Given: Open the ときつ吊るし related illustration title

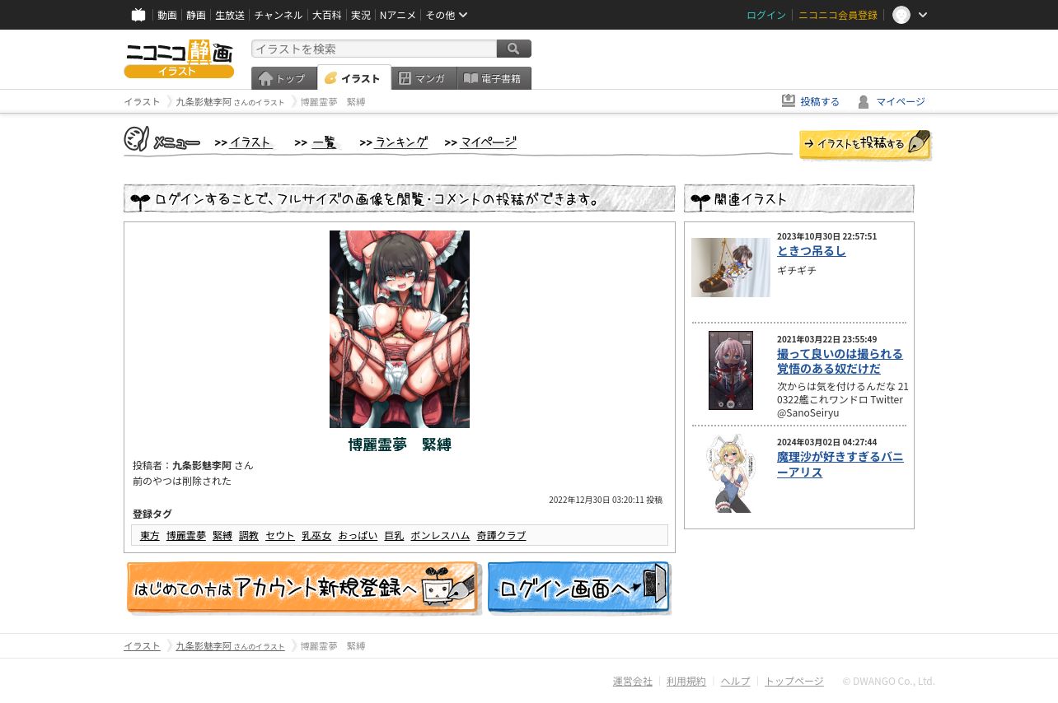Looking at the screenshot, I should pyautogui.click(x=812, y=251).
